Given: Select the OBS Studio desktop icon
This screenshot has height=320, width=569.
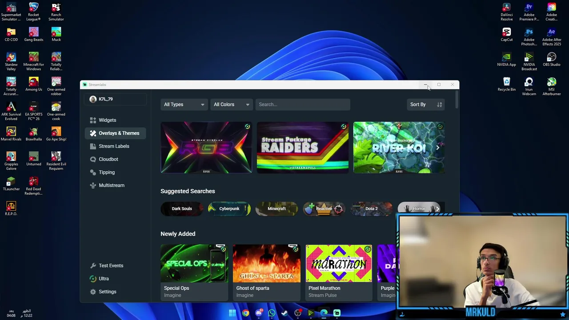Looking at the screenshot, I should pyautogui.click(x=551, y=59).
